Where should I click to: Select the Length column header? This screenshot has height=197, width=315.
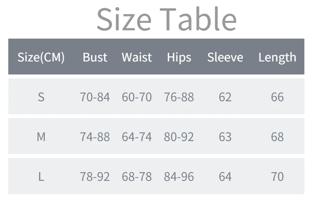click(277, 57)
